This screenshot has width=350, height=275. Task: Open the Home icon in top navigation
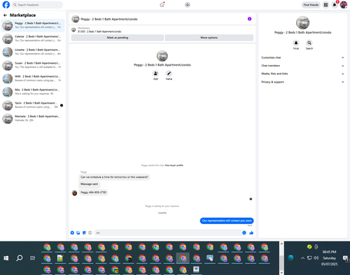162,5
